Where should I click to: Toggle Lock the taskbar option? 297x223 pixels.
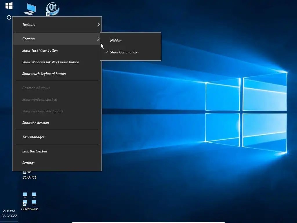57,151
